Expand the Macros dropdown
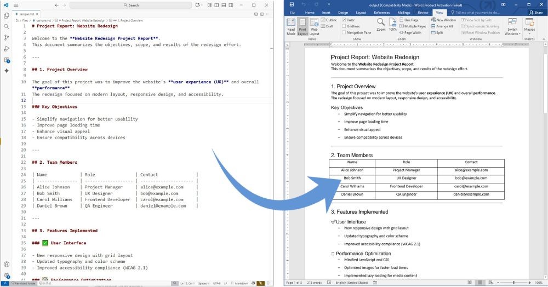 pyautogui.click(x=529, y=30)
